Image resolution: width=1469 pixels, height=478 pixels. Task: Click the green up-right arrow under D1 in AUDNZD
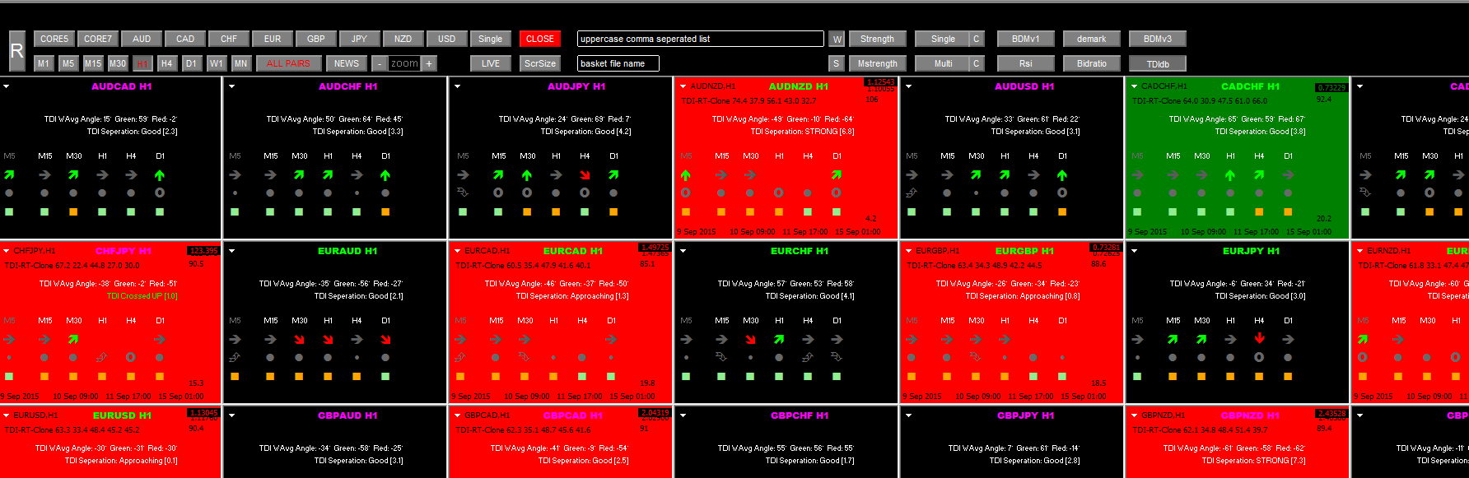point(837,175)
